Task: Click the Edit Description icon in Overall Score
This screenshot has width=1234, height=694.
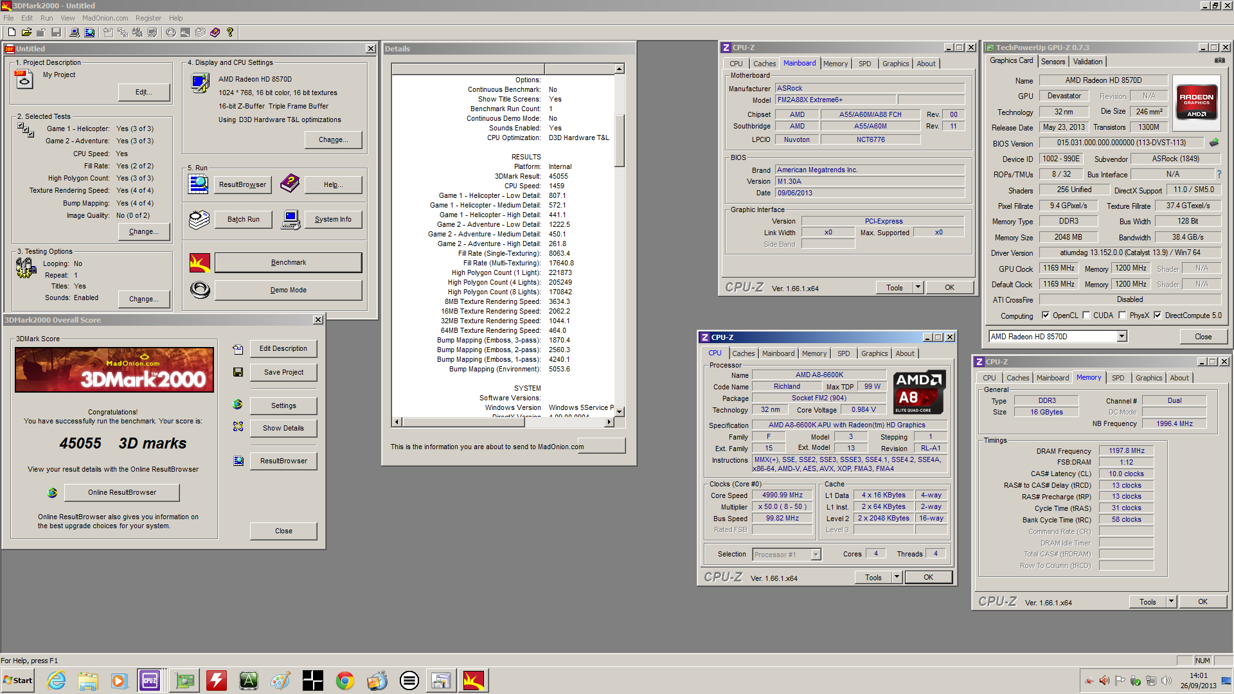Action: click(238, 349)
